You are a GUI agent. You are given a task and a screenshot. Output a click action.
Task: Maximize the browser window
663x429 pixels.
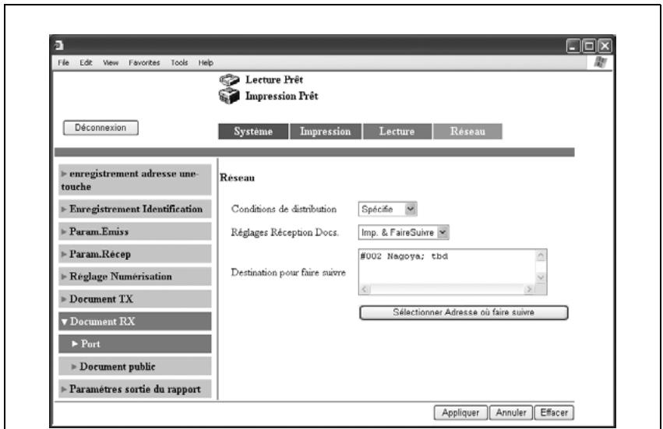pos(589,46)
